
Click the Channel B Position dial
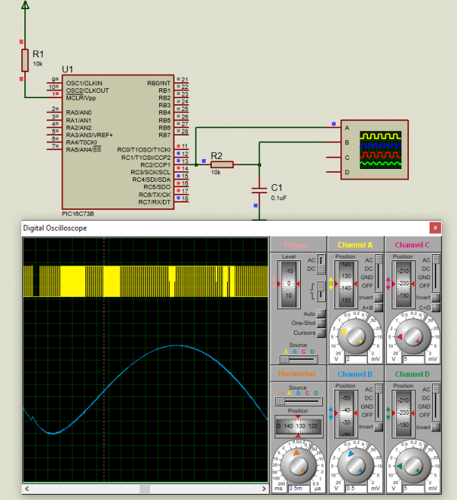346,413
